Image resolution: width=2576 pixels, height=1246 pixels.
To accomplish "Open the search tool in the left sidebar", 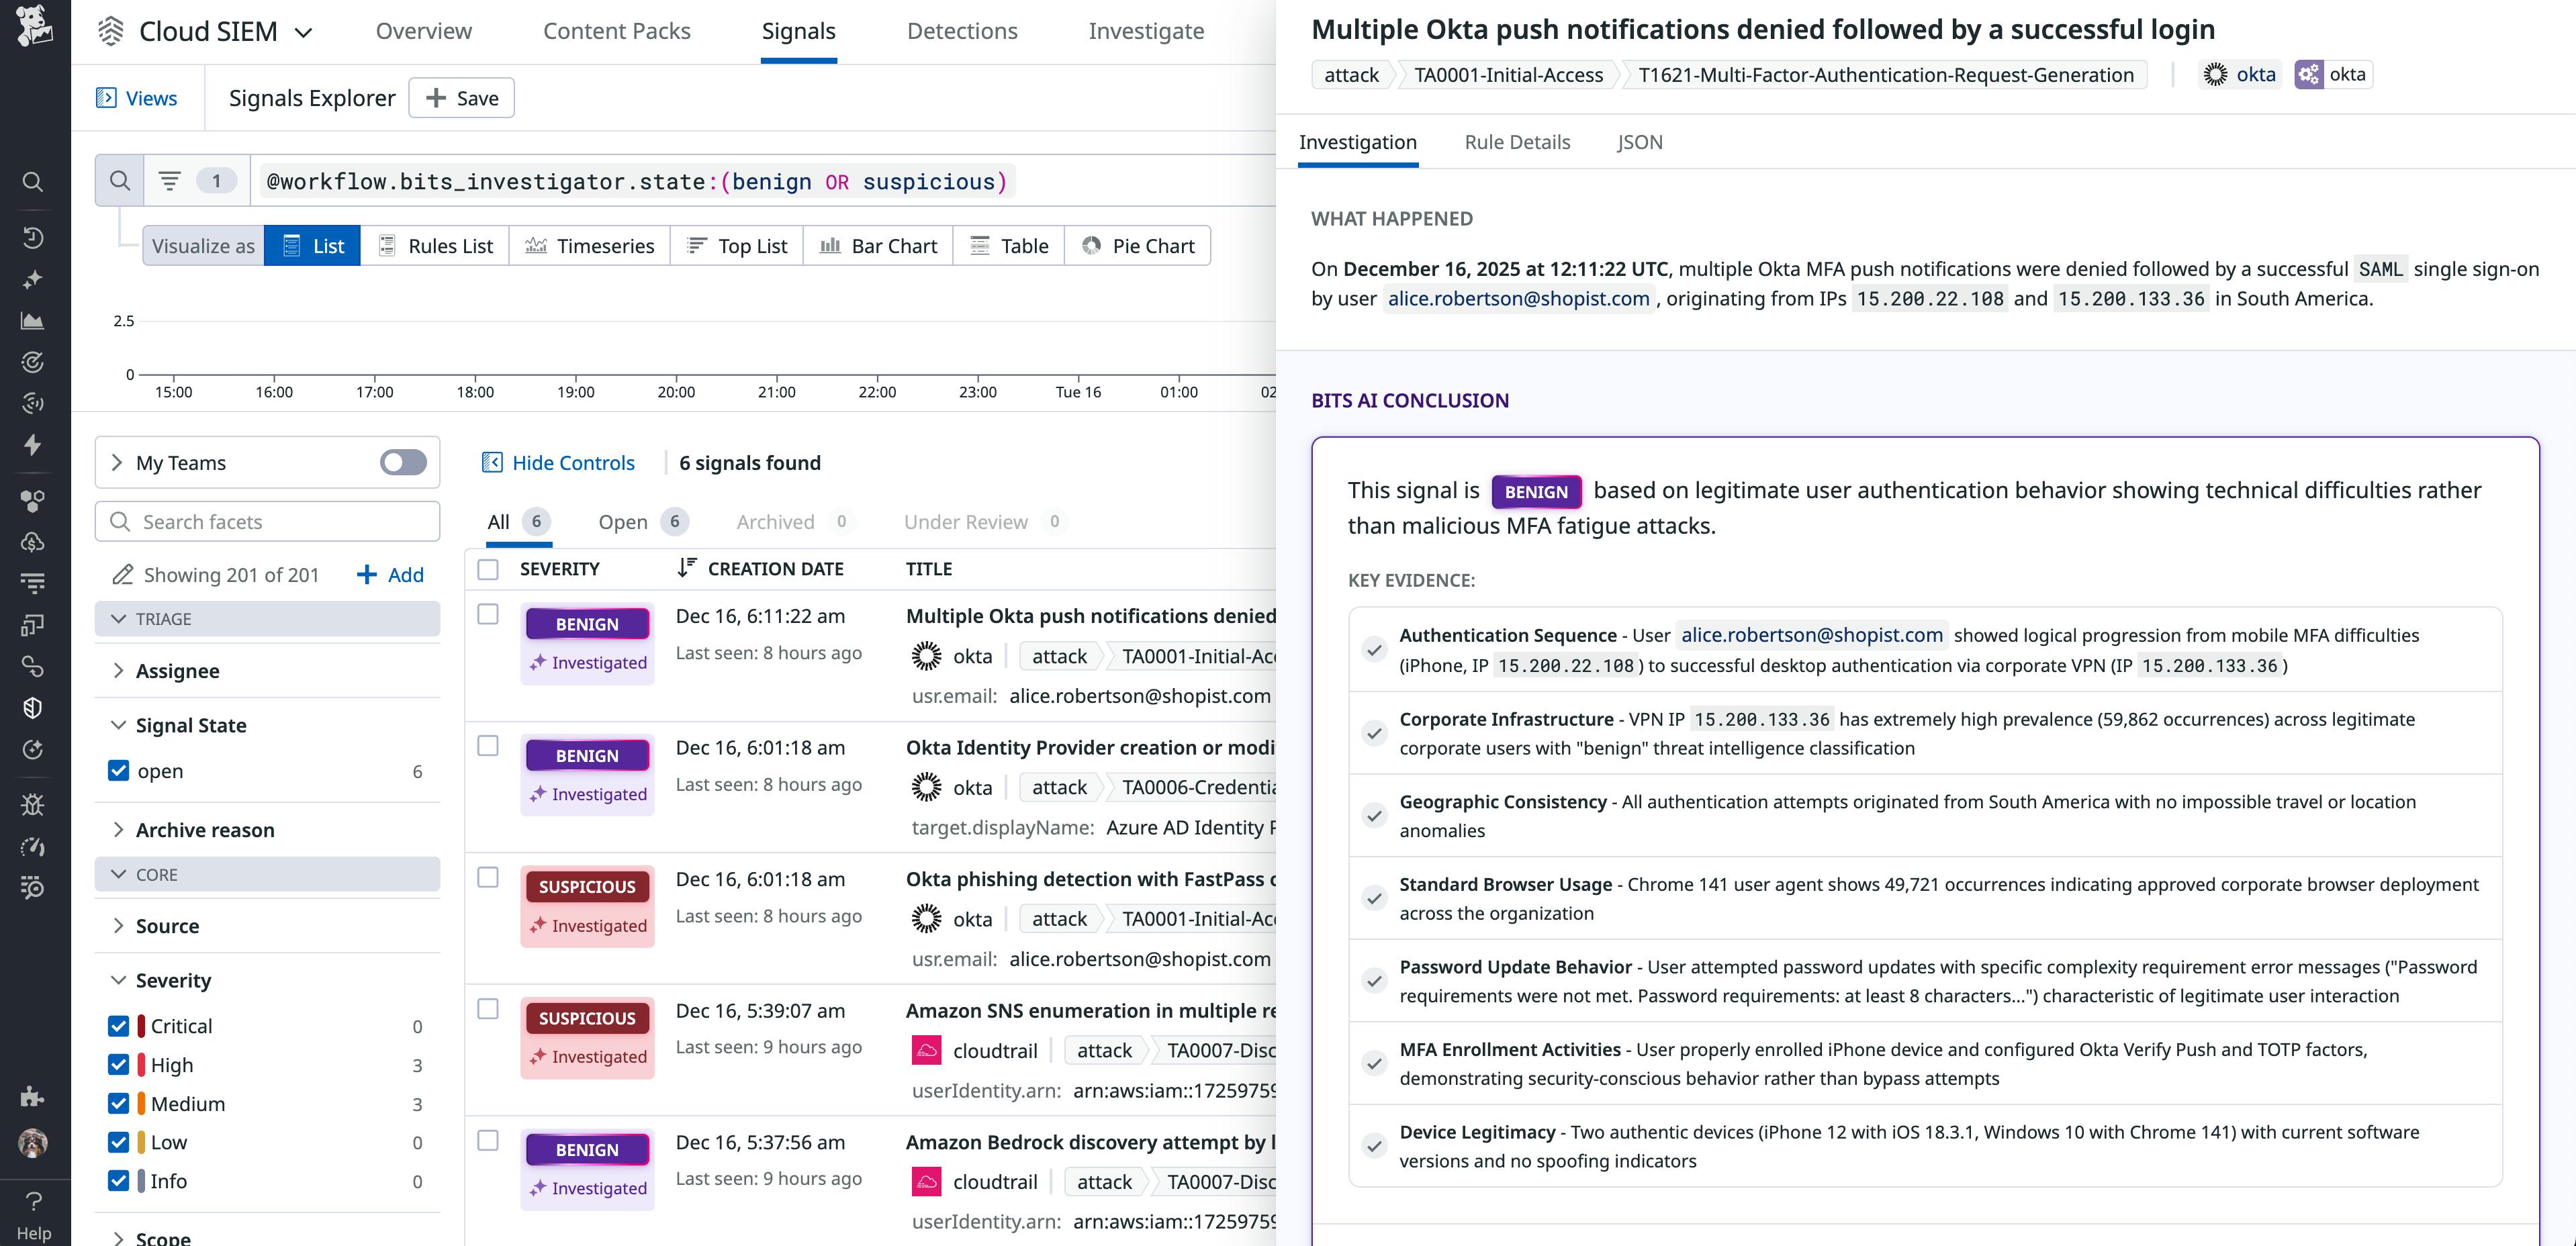I will pyautogui.click(x=33, y=182).
